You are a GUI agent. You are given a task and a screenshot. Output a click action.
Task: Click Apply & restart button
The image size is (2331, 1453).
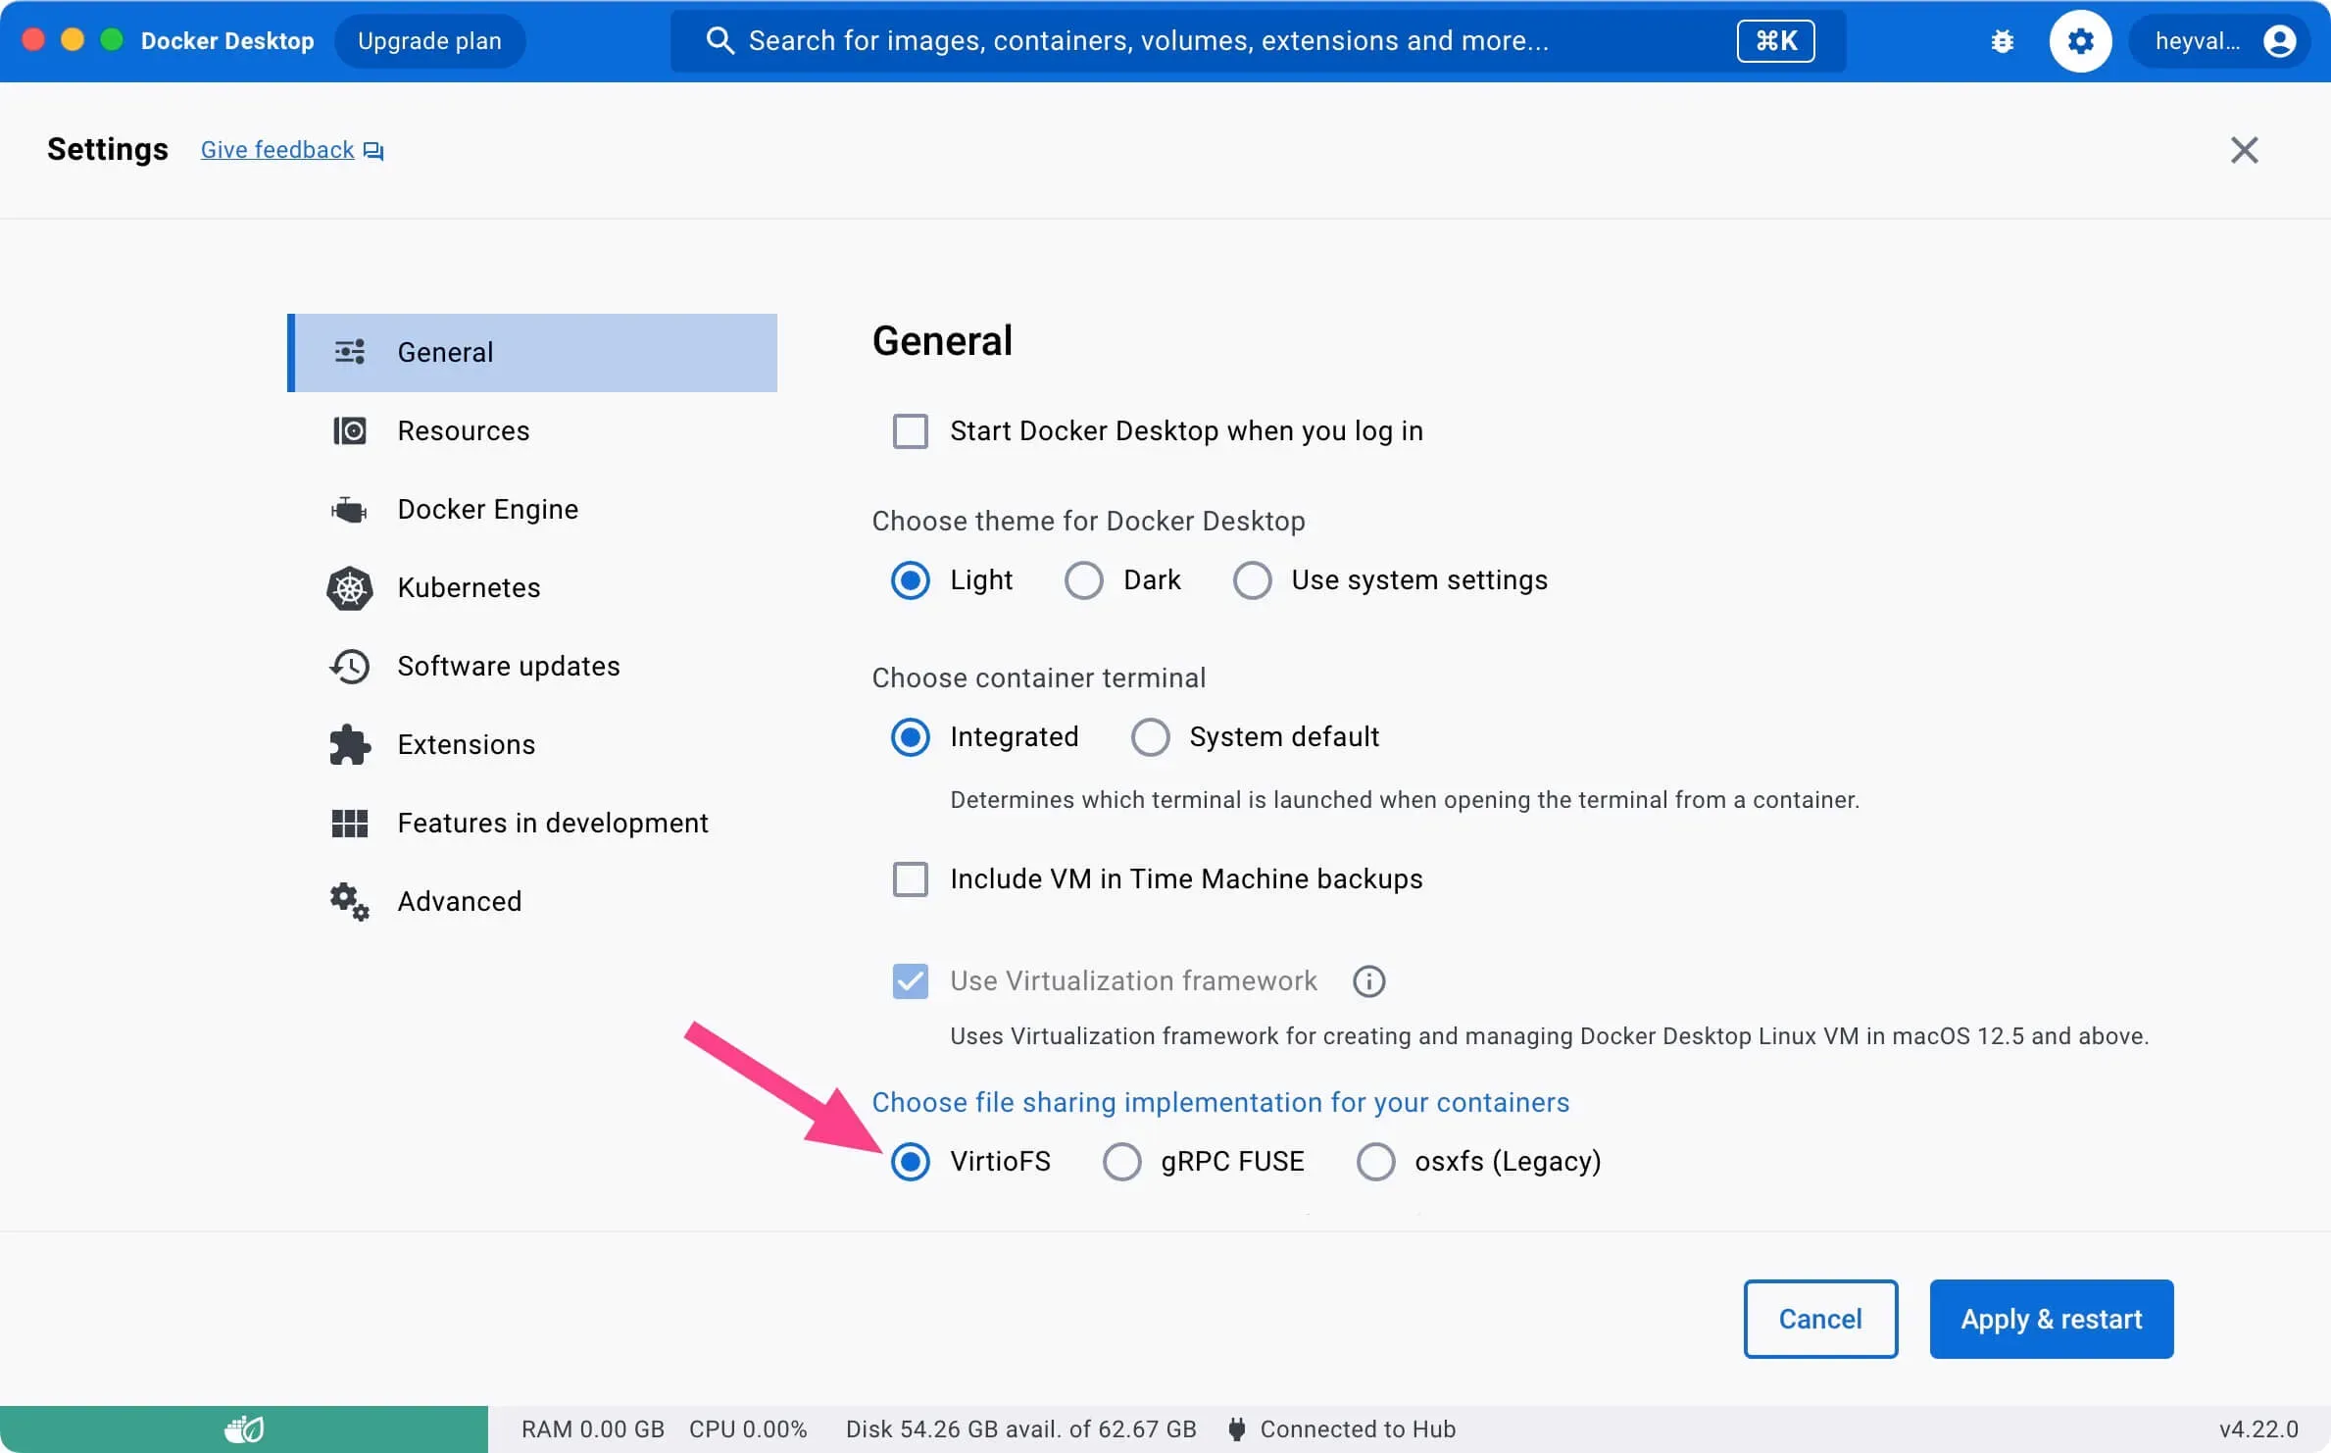click(x=2051, y=1319)
